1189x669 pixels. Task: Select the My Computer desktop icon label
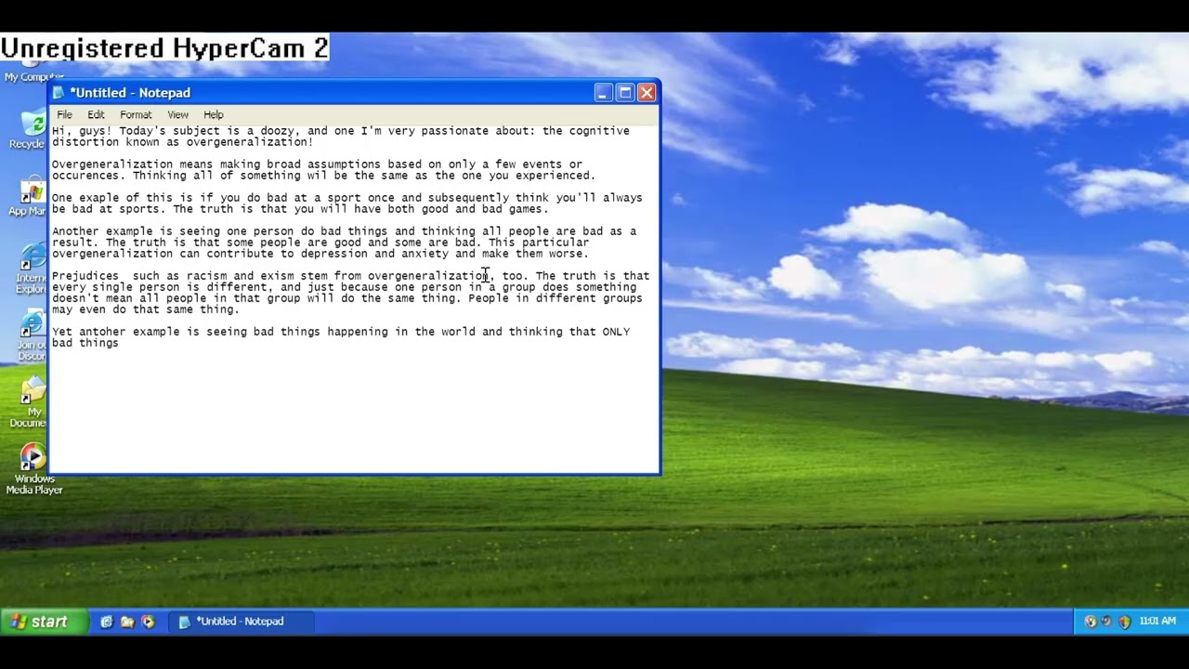(34, 77)
